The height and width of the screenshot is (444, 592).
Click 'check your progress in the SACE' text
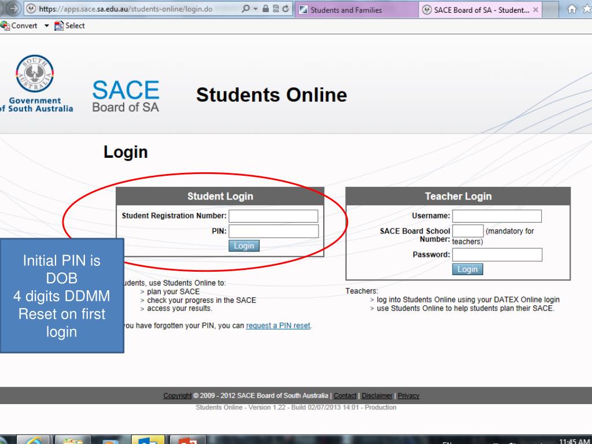click(x=202, y=300)
